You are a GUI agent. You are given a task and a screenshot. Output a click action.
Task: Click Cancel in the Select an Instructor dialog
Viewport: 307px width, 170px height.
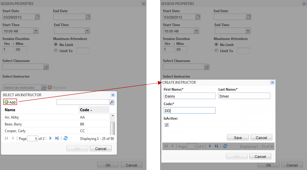(x=101, y=148)
